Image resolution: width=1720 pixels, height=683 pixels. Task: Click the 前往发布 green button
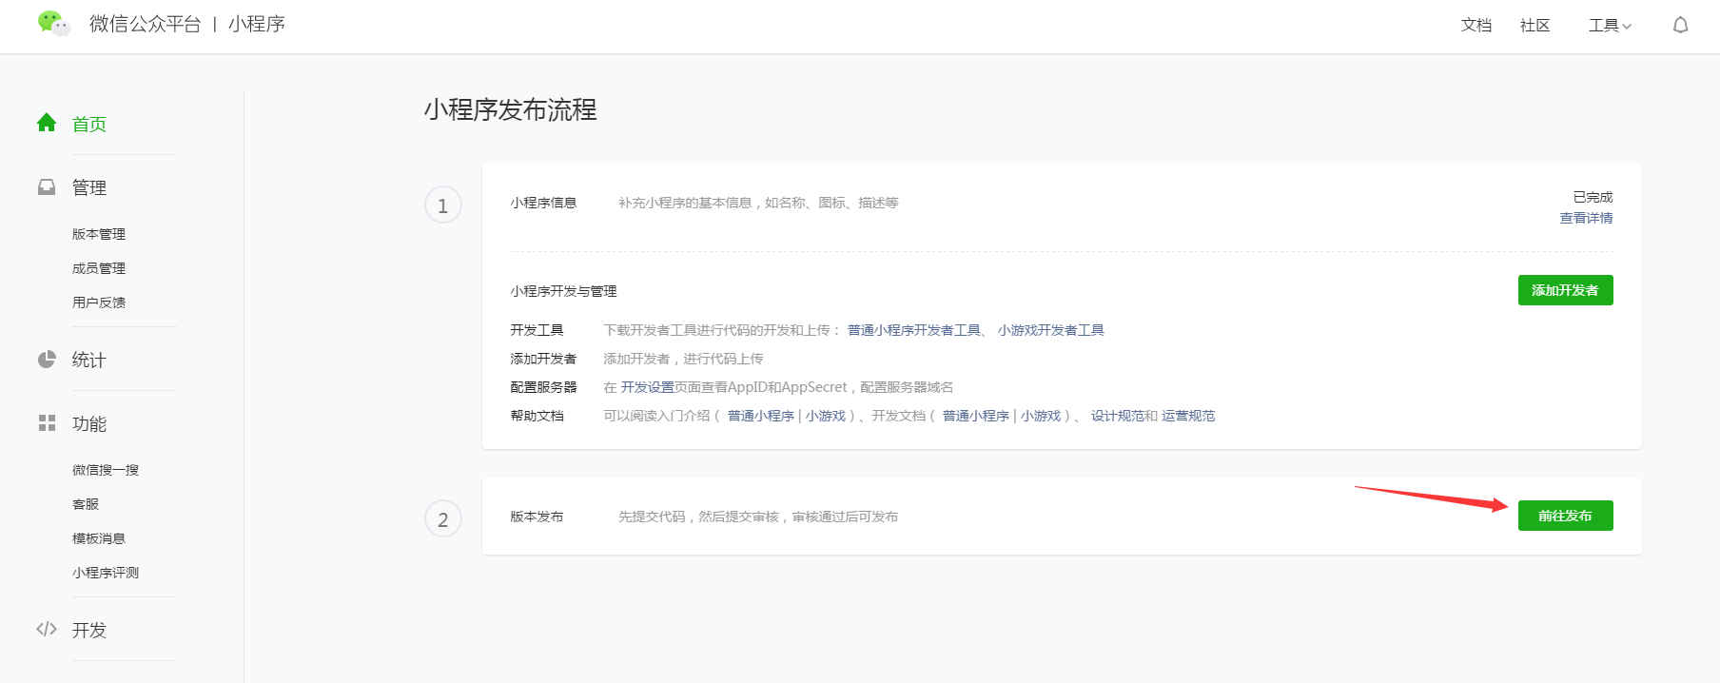[1565, 516]
